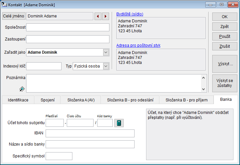Select the Složenka A (AV) tab
The width and height of the screenshot is (240, 165).
pyautogui.click(x=81, y=100)
